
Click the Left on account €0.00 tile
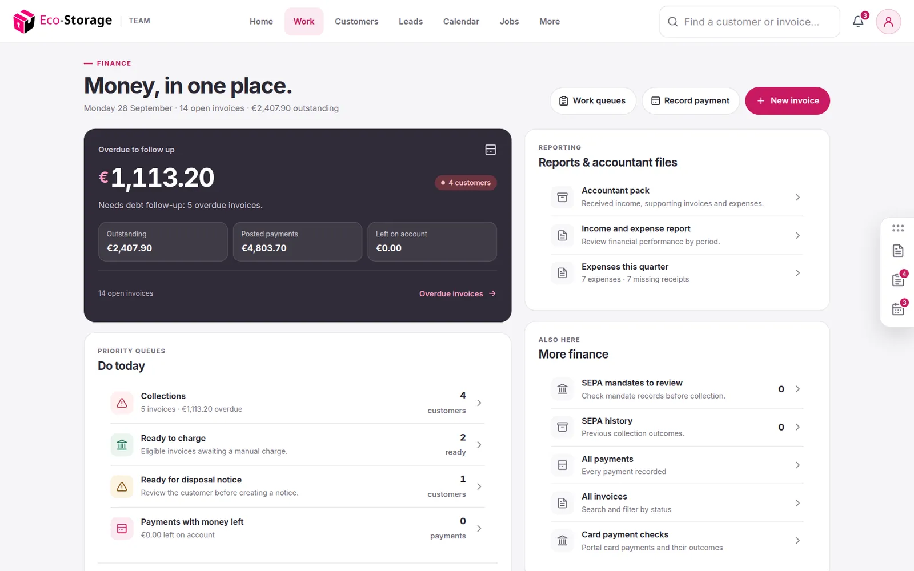click(432, 242)
